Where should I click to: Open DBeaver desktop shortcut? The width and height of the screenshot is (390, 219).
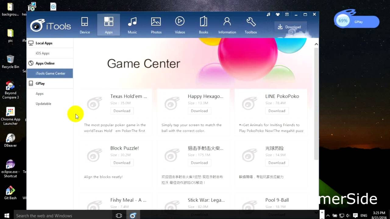[10, 140]
